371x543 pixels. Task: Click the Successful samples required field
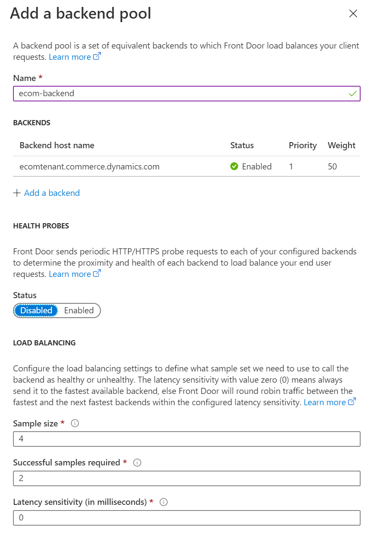click(186, 478)
